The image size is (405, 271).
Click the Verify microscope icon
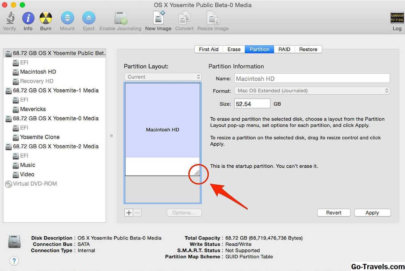coord(9,18)
